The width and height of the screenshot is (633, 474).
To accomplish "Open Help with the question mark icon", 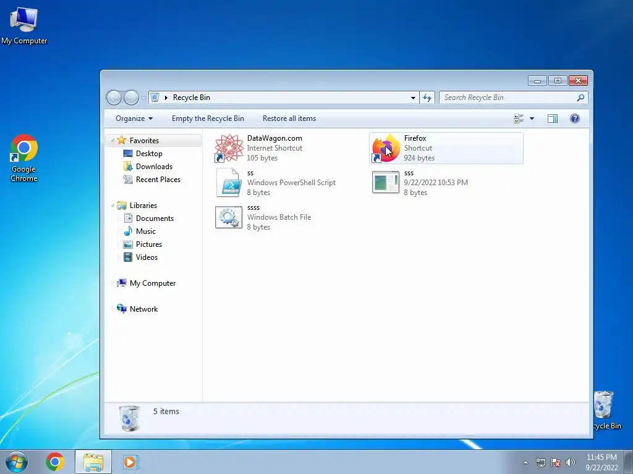I will (x=575, y=118).
